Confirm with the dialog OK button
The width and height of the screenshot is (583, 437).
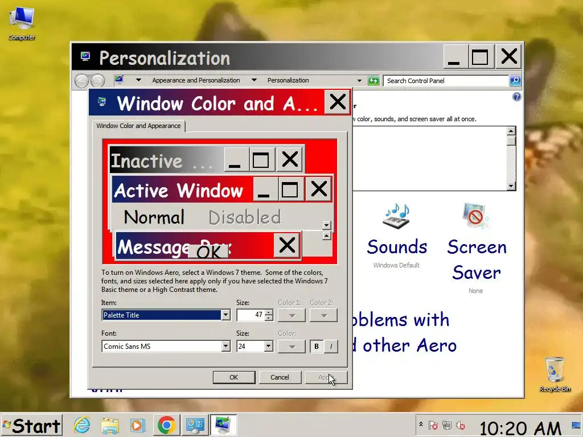234,377
